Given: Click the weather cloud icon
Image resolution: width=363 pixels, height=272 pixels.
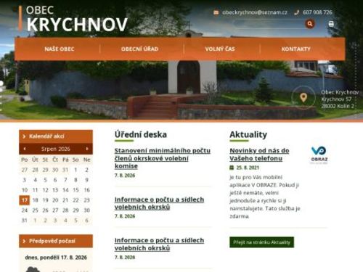Looking at the screenshot, I should click(x=33, y=269).
